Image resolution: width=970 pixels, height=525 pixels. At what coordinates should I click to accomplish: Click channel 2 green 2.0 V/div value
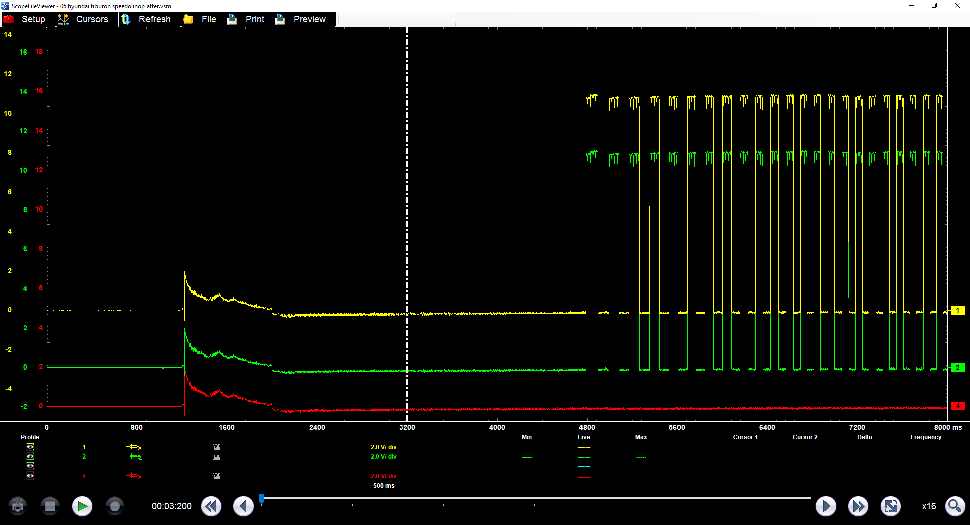pos(383,457)
